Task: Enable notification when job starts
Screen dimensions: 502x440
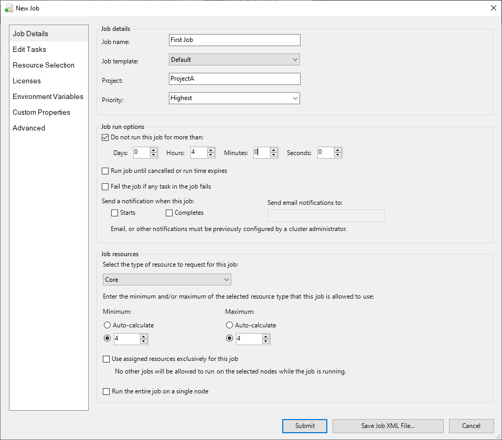Action: 114,213
